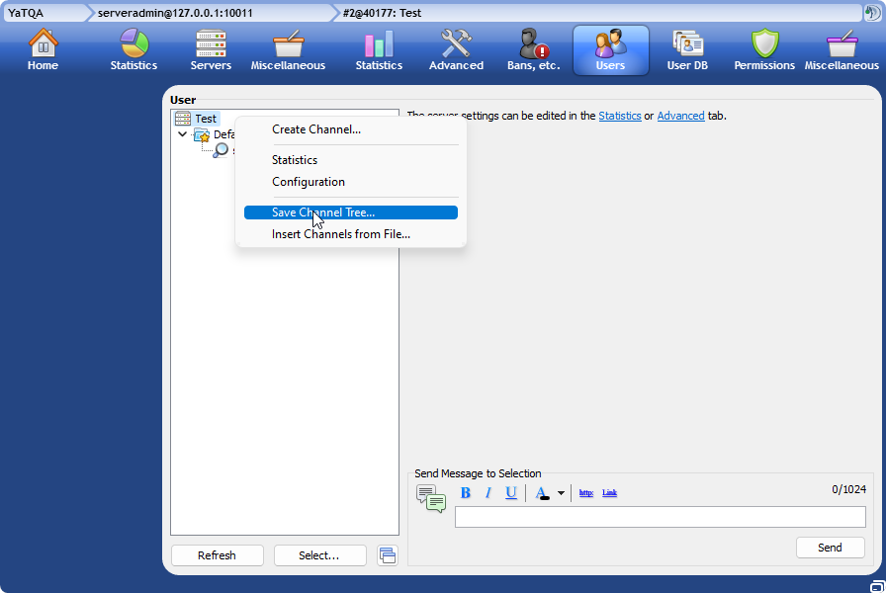Open the Servers section
The width and height of the screenshot is (886, 593).
211,49
